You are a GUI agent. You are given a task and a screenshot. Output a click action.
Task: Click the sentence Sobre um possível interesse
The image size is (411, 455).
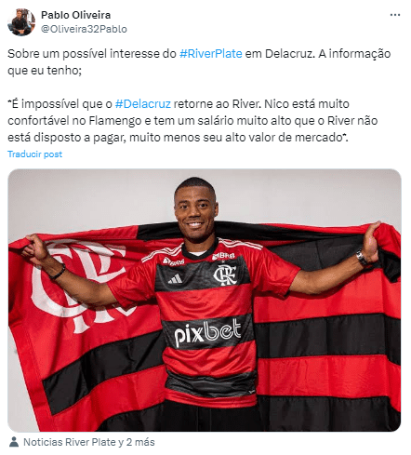[x=199, y=61]
